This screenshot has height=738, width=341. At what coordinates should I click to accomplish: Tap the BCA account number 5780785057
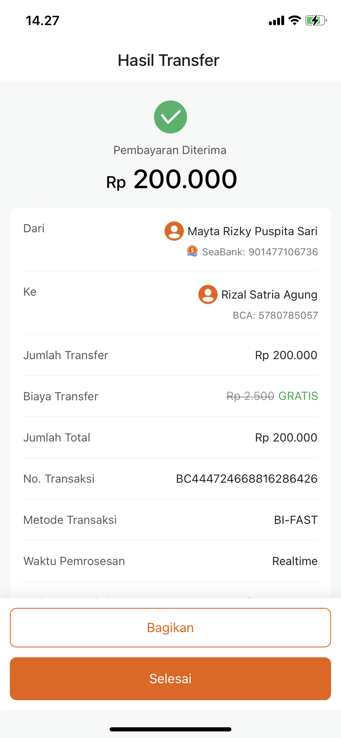[288, 315]
